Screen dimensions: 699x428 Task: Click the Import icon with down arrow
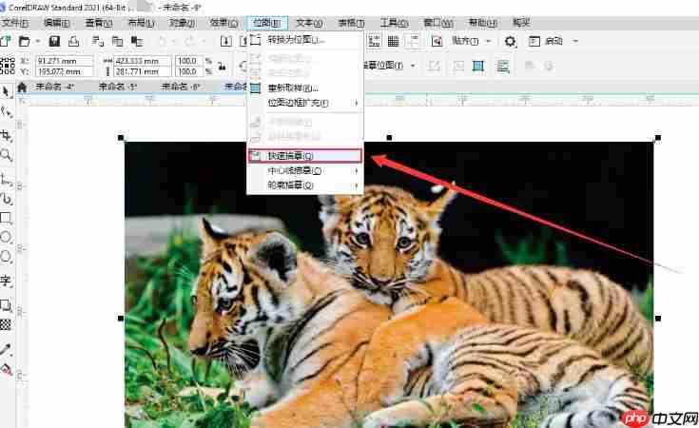[x=226, y=42]
